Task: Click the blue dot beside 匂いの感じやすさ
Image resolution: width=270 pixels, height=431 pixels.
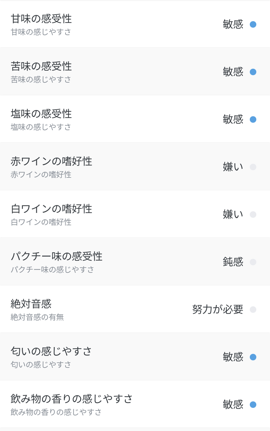Action: point(253,357)
